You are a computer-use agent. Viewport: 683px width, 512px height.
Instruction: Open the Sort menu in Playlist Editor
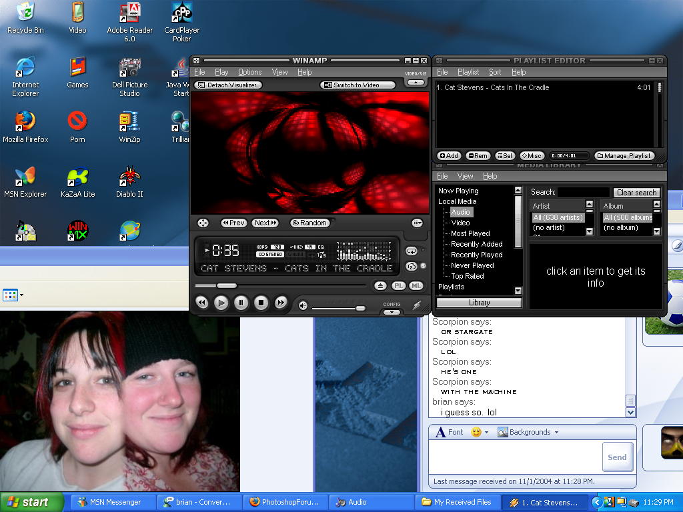tap(495, 72)
